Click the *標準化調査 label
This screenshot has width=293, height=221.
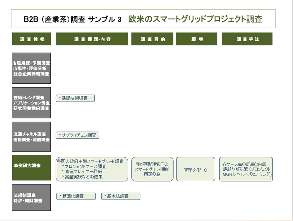click(76, 196)
